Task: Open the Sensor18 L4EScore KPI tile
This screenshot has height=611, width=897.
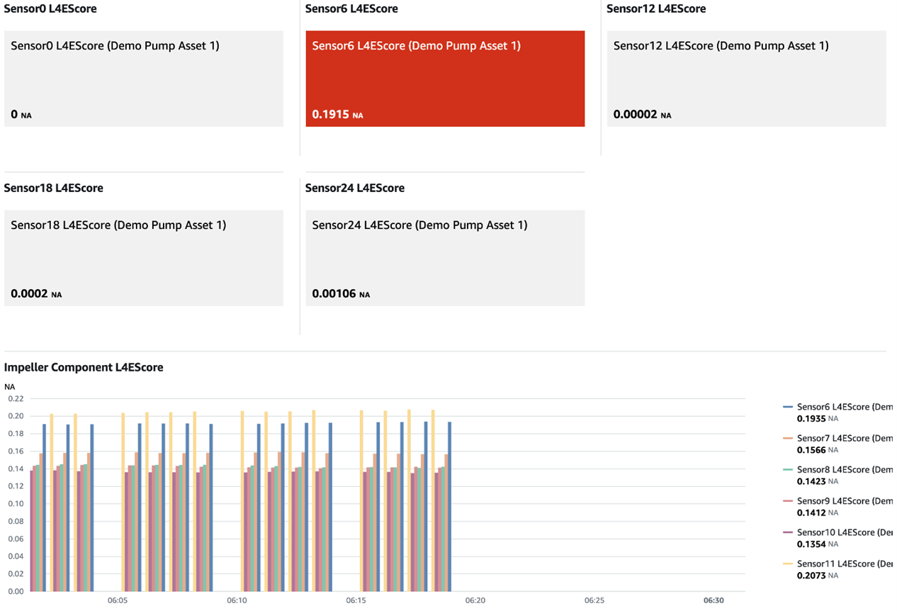Action: (144, 257)
